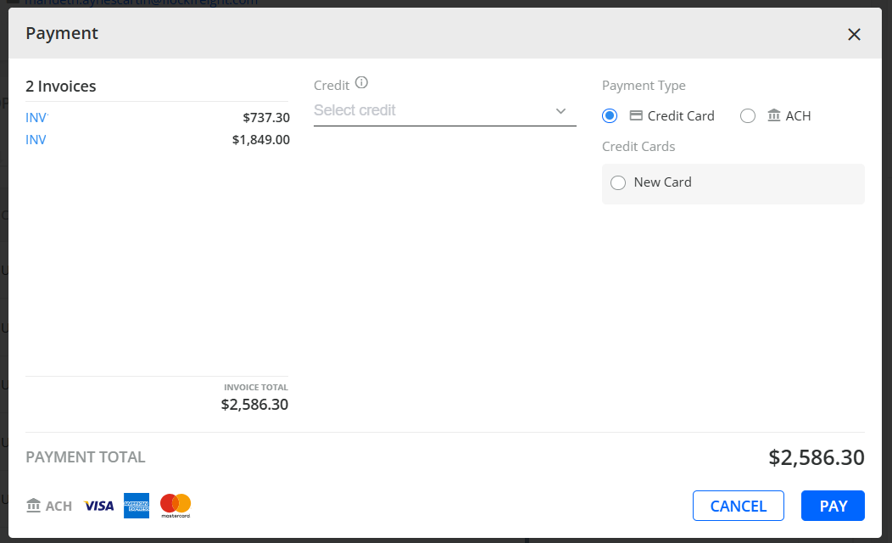892x543 pixels.
Task: Click the INVOICE TOTAL label
Action: (256, 388)
